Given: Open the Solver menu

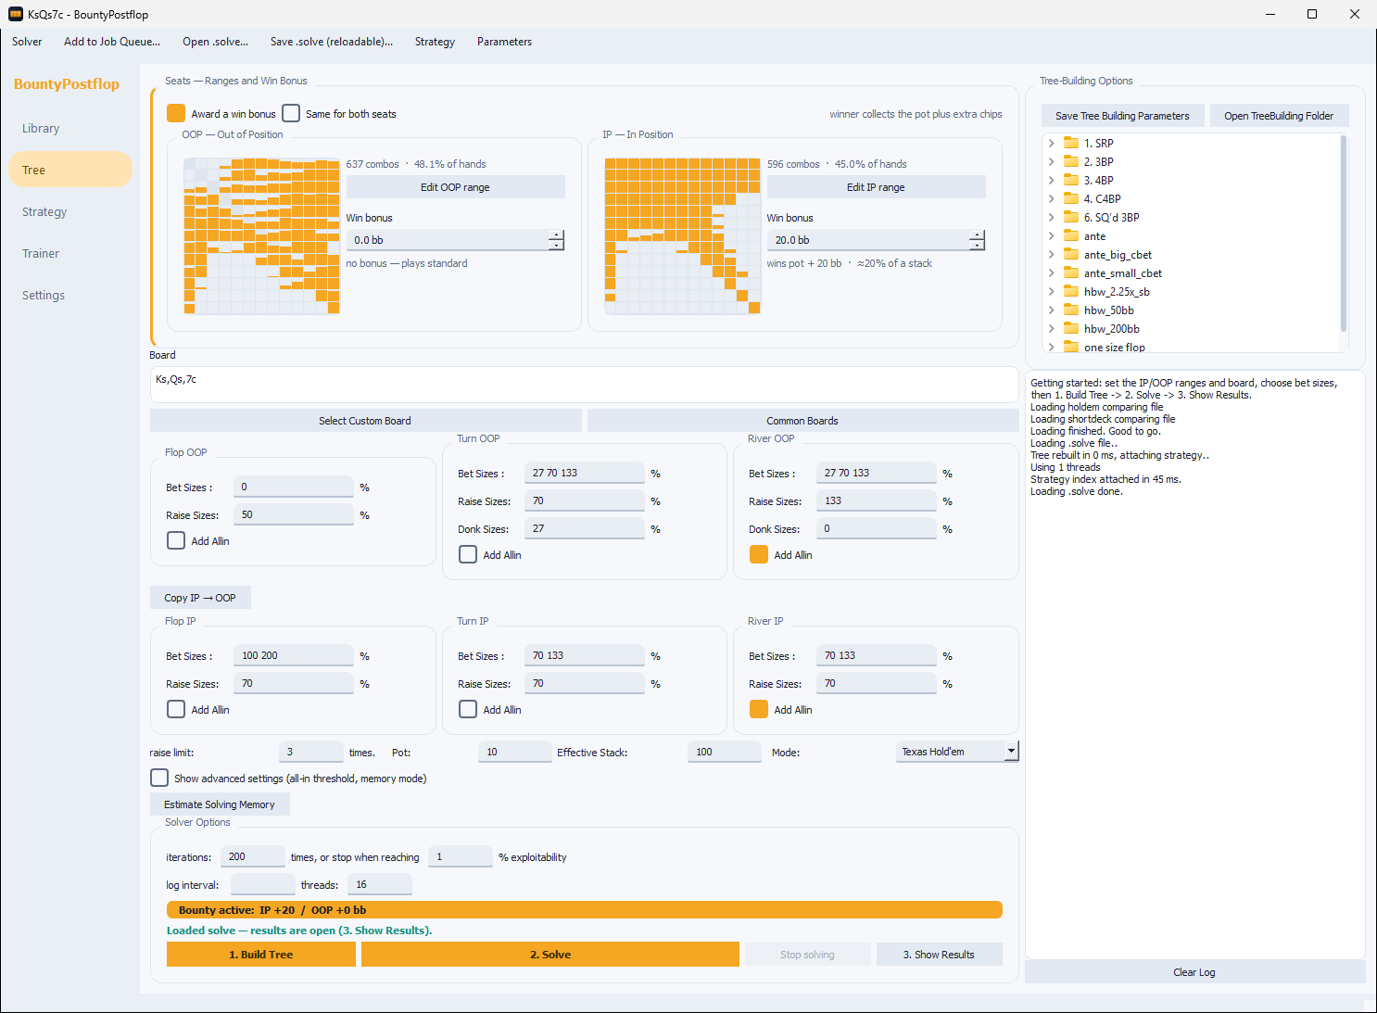Looking at the screenshot, I should [x=27, y=42].
